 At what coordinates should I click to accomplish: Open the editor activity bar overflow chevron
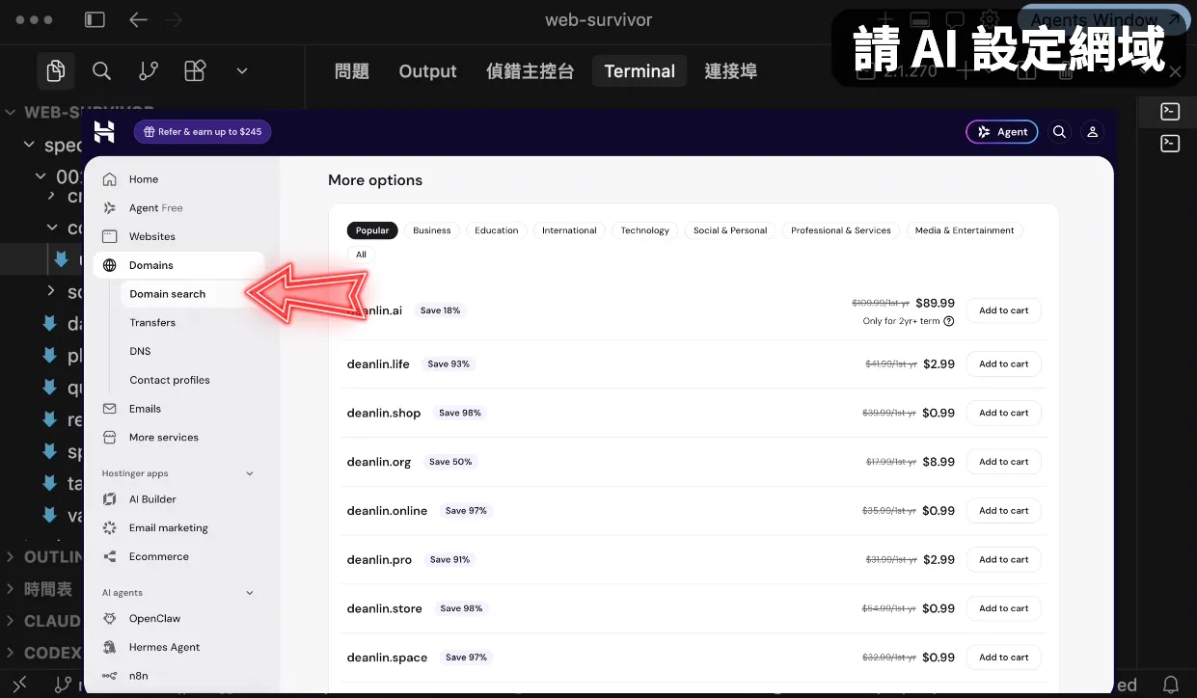tap(242, 70)
